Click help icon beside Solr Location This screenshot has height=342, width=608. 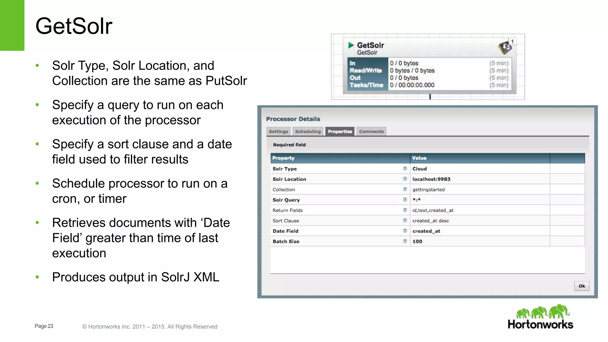[x=405, y=179]
